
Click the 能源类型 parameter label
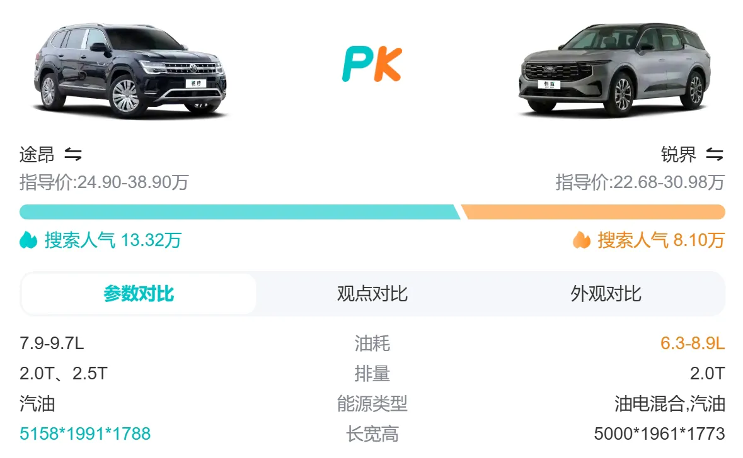pos(372,405)
